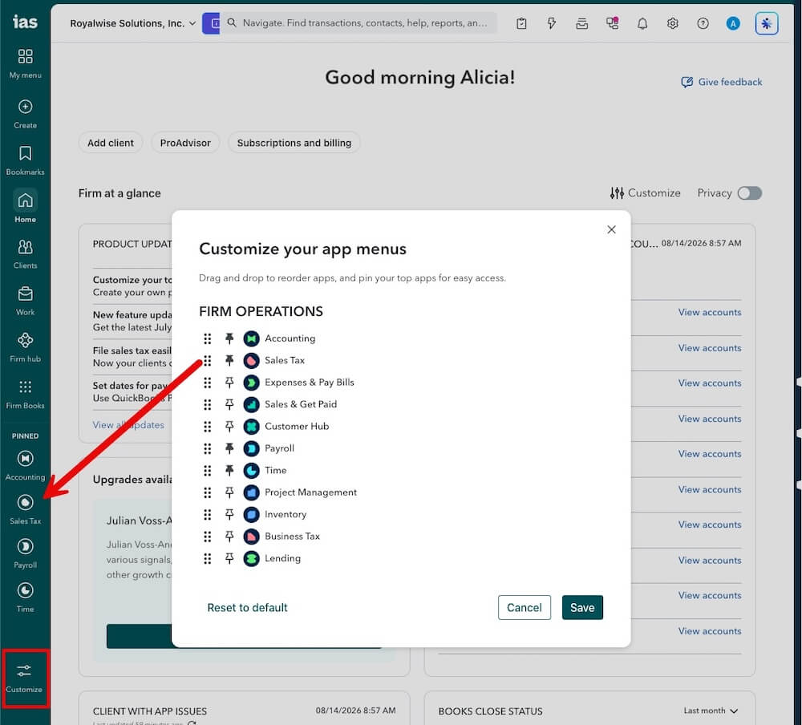
Task: Open Clients in the sidebar
Action: point(25,254)
